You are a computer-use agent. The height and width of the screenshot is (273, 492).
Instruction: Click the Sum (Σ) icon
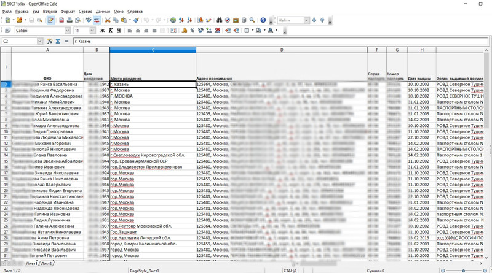coord(58,41)
